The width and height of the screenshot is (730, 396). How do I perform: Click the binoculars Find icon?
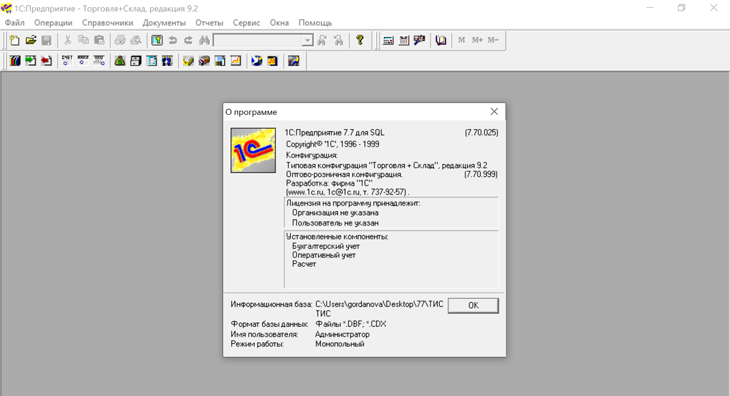(x=204, y=40)
